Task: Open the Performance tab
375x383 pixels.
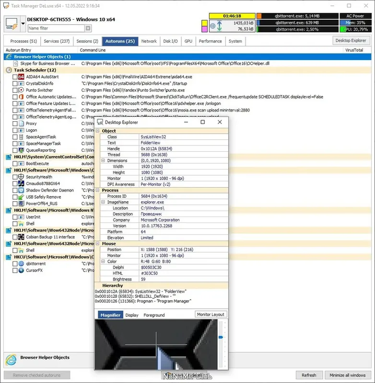Action: [211, 41]
